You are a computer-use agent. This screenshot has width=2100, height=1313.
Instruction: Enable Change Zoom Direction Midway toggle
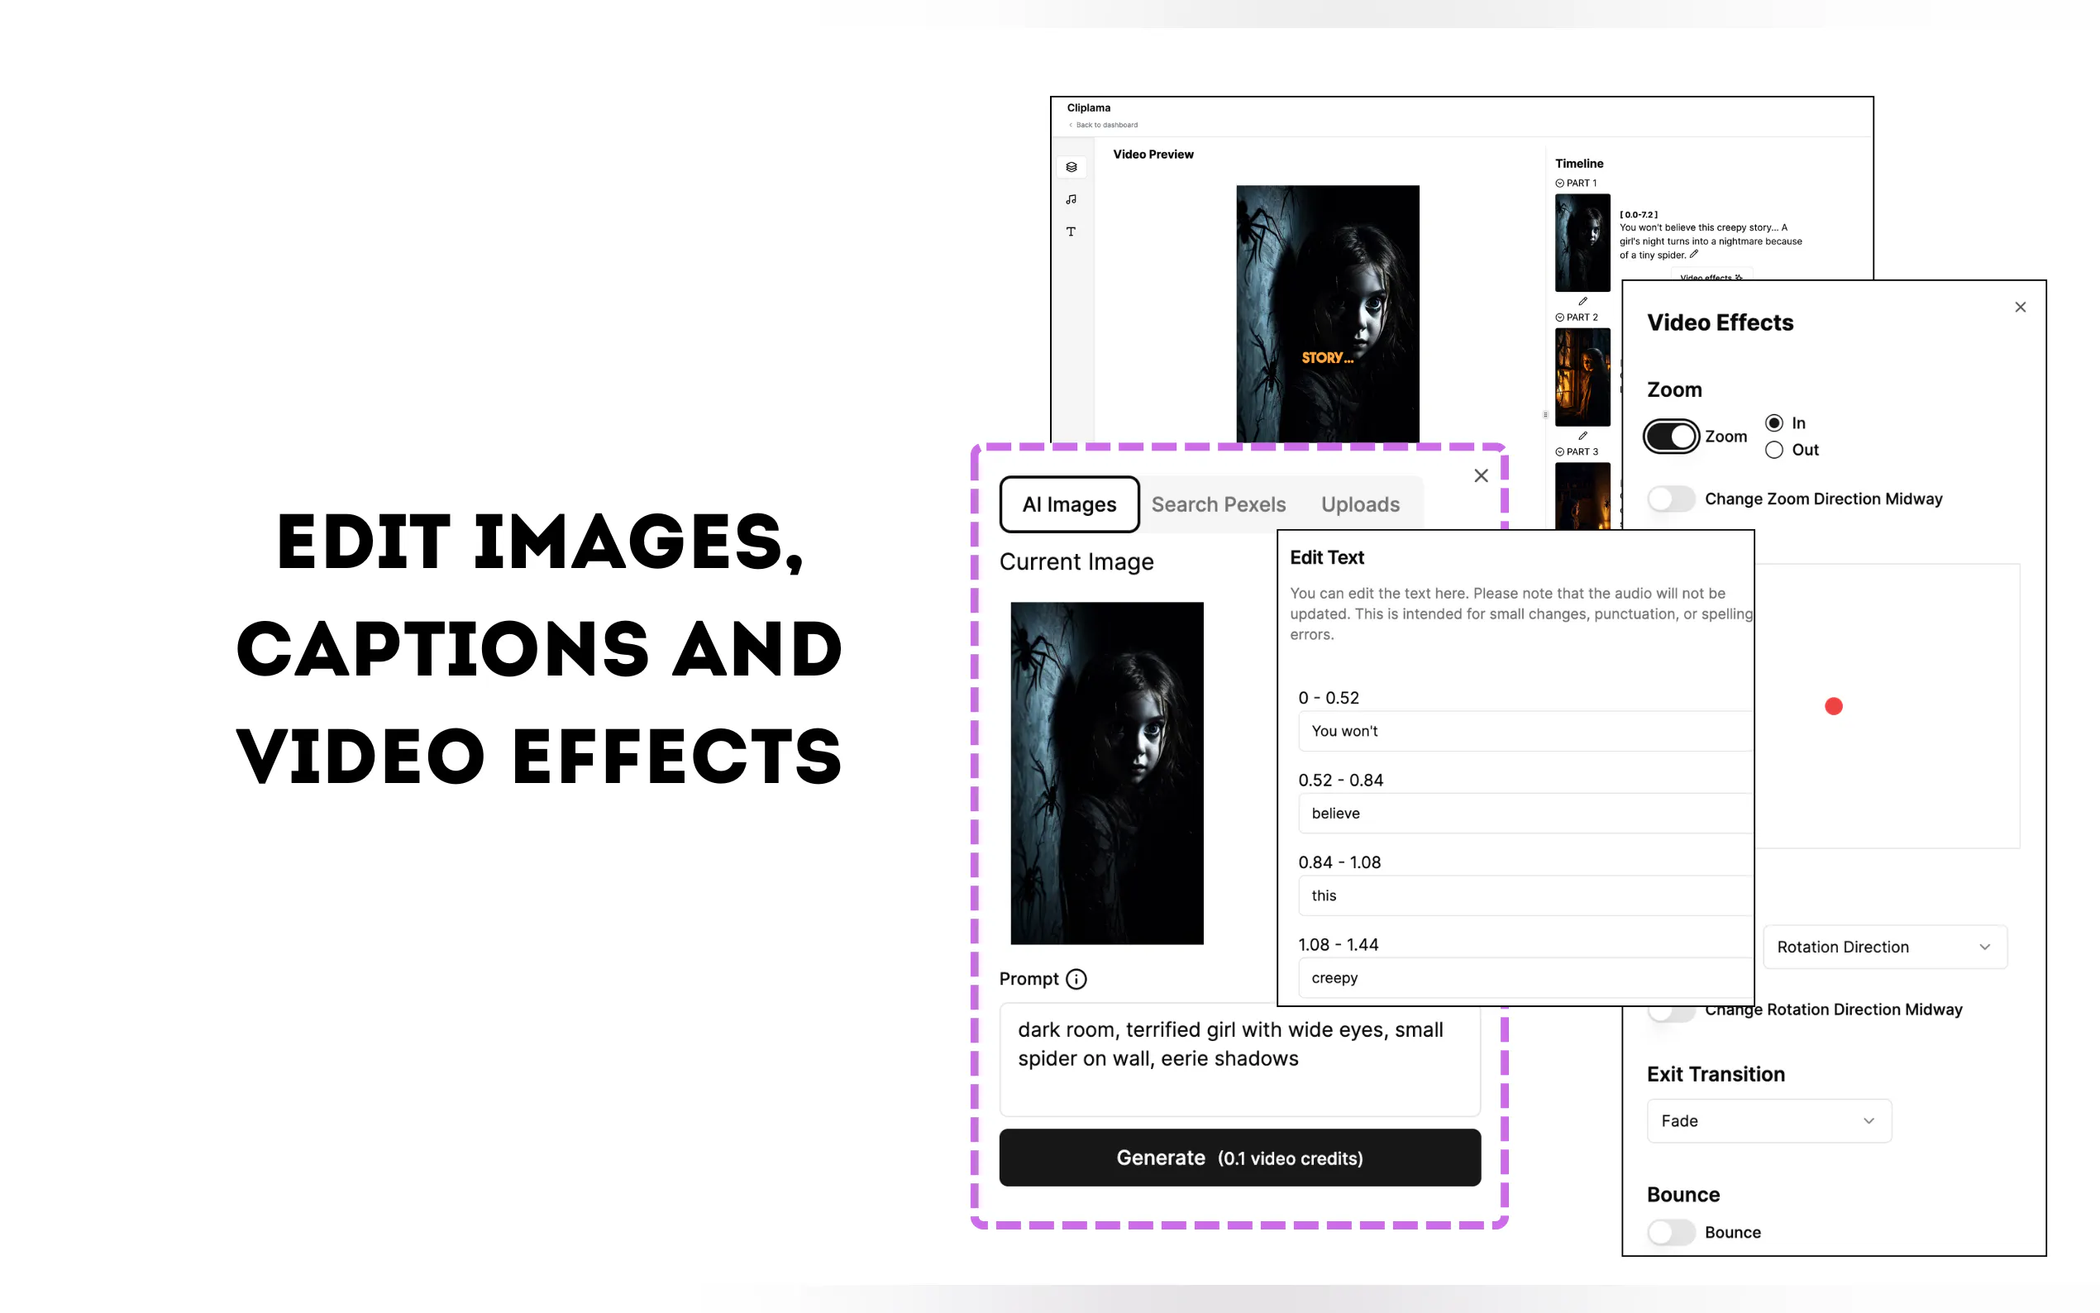coord(1670,499)
